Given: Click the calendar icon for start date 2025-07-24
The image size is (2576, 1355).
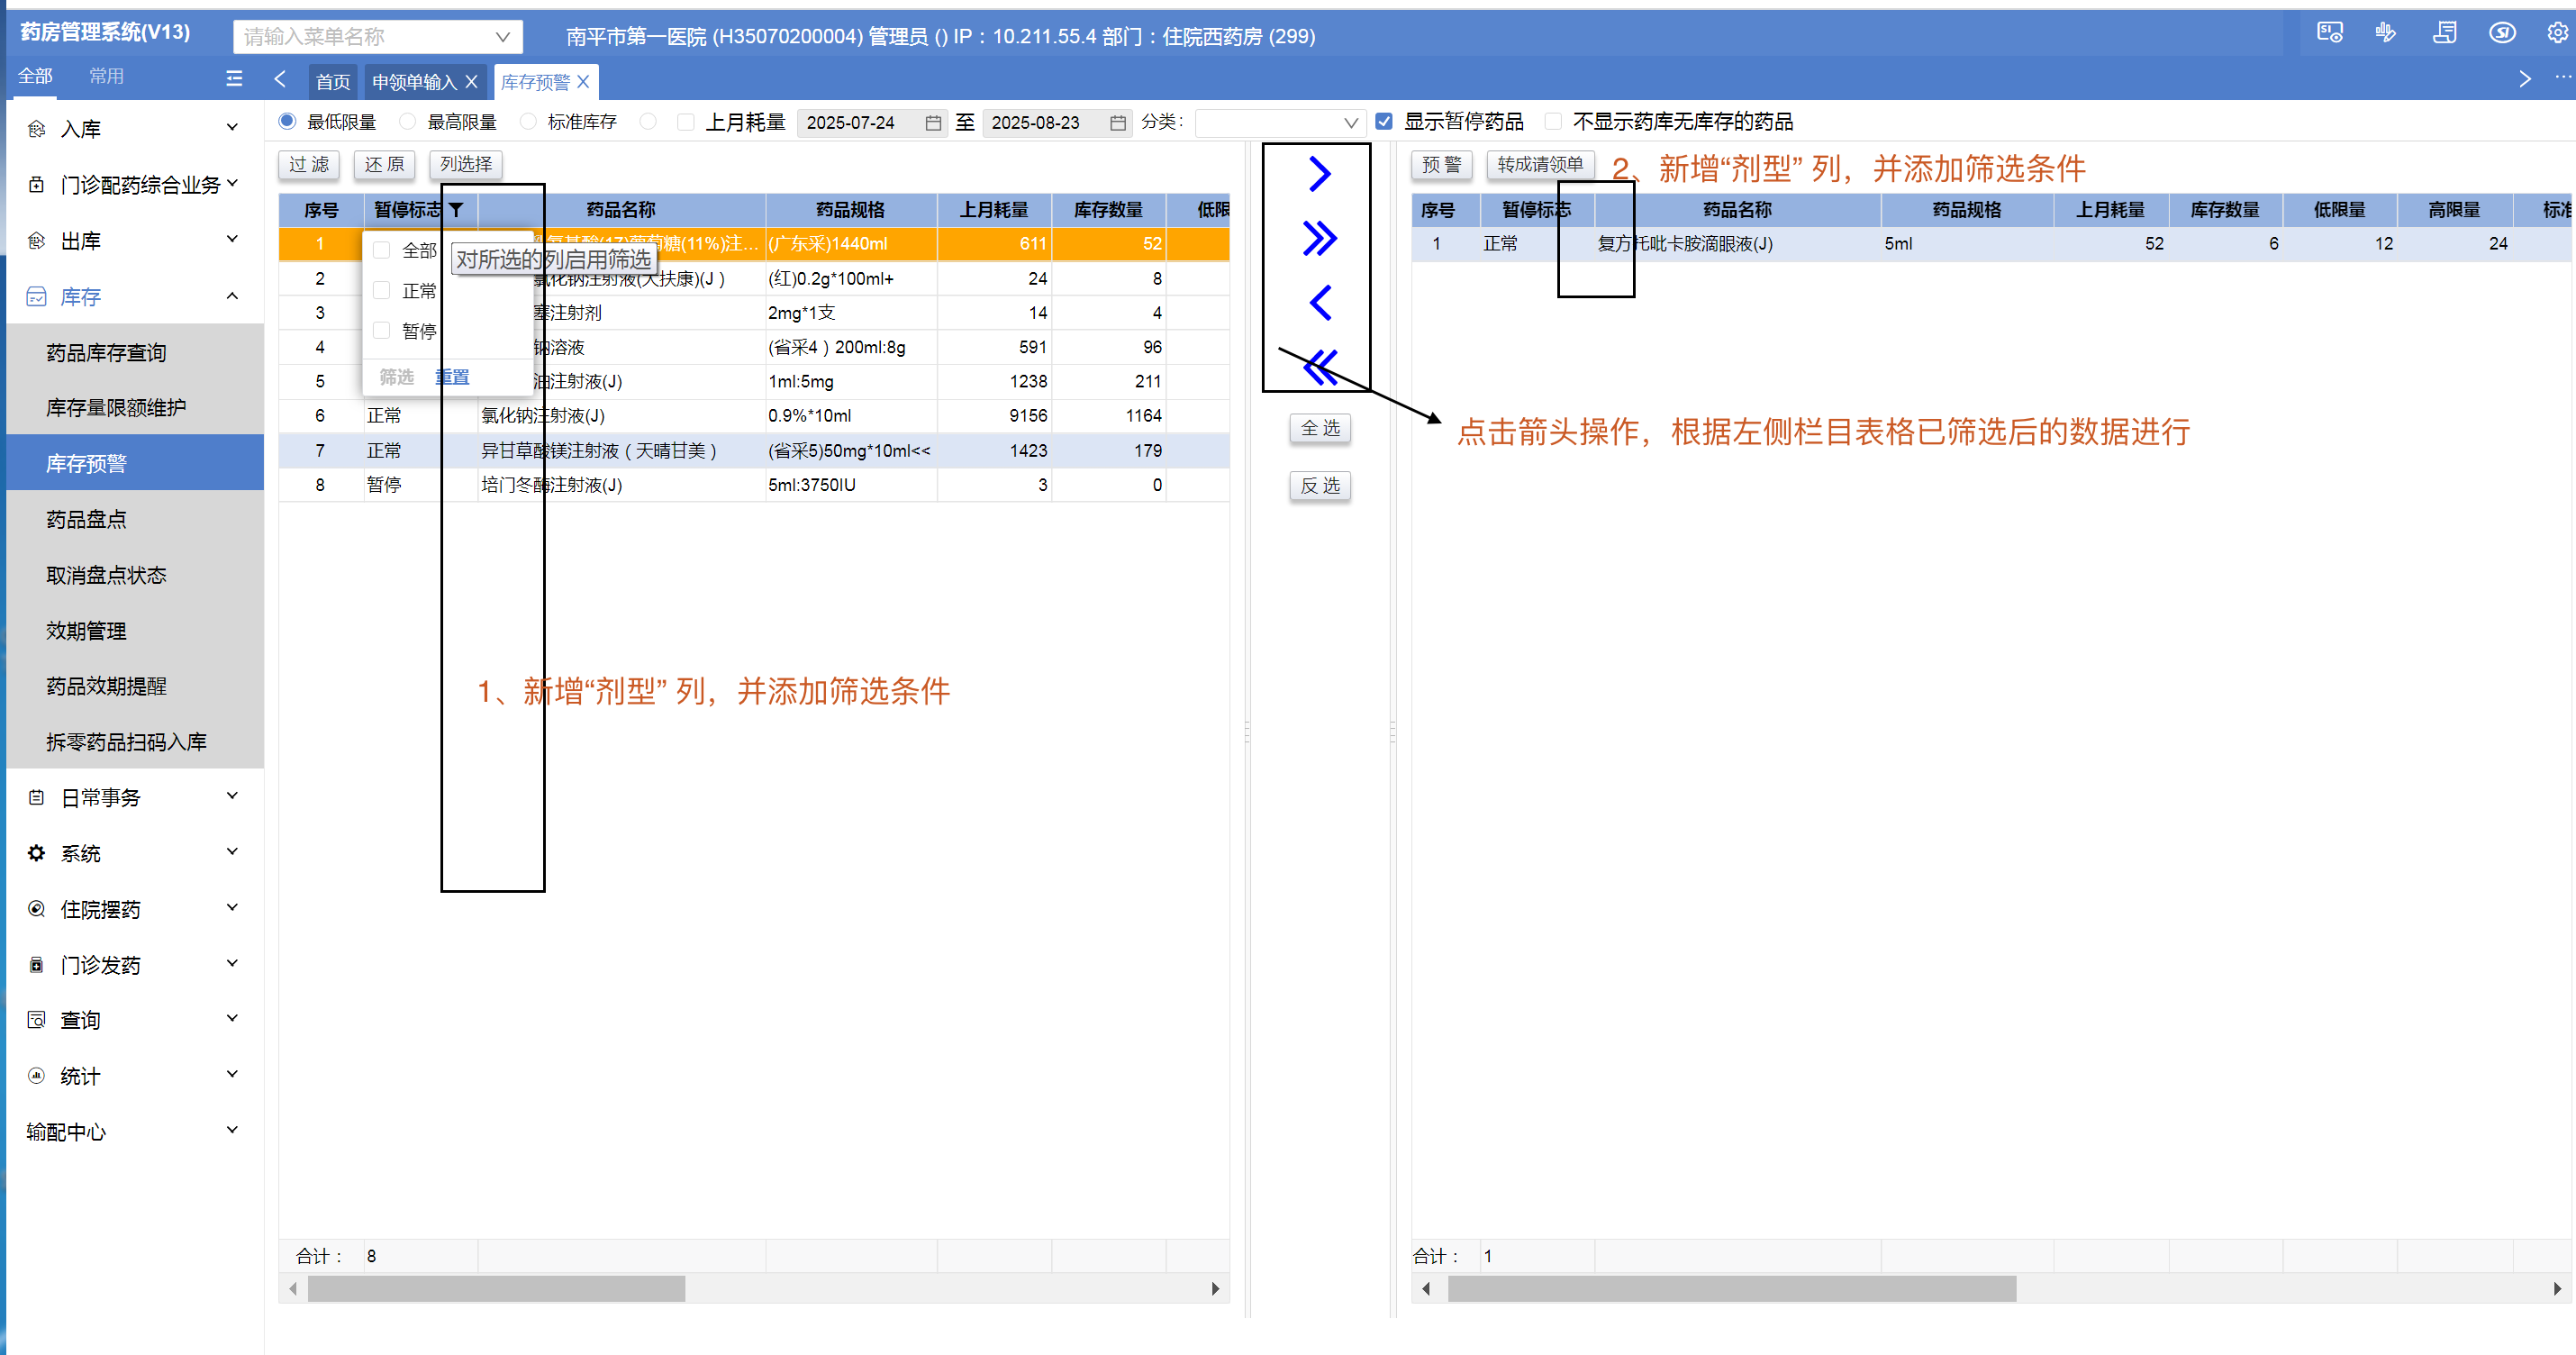Looking at the screenshot, I should tap(932, 123).
